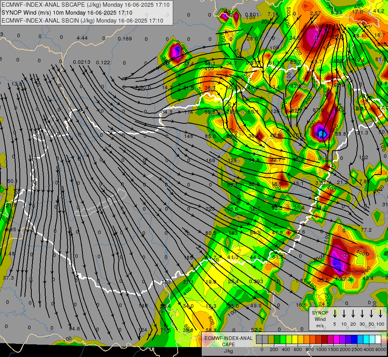The width and height of the screenshot is (388, 357).
Task: Click the 1000 tick label on CAPE scale
Action: pyautogui.click(x=321, y=349)
